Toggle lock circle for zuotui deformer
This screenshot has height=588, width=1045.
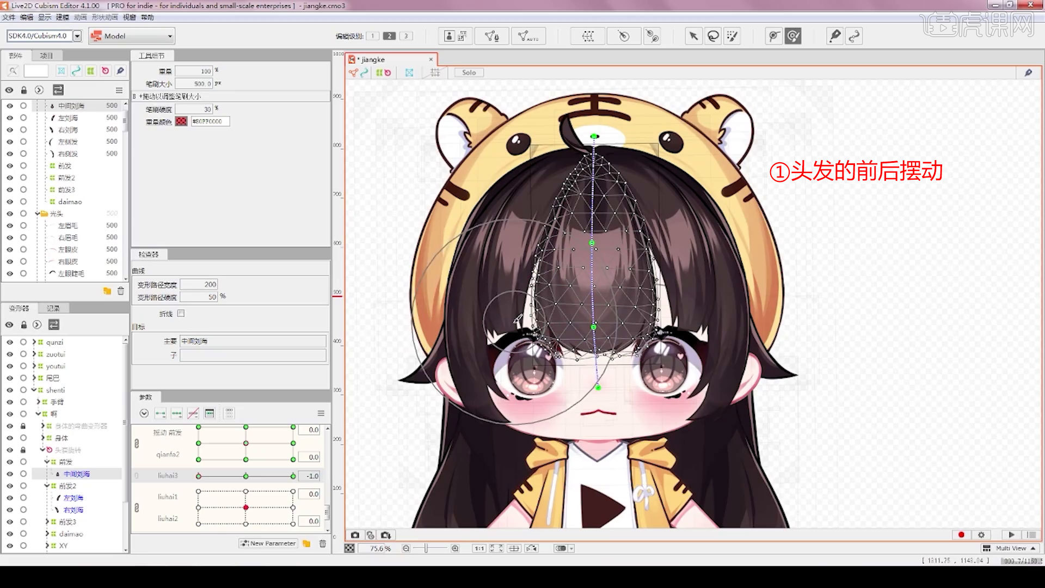[23, 354]
